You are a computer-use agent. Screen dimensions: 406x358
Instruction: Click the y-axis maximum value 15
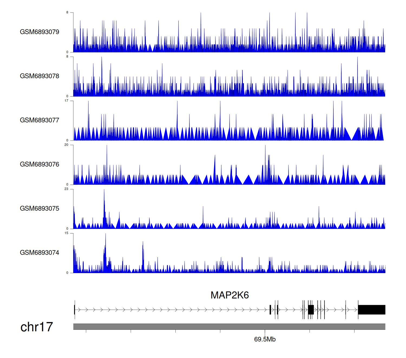[66, 233]
